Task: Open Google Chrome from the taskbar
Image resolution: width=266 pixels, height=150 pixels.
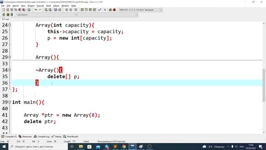Action: click(124, 146)
